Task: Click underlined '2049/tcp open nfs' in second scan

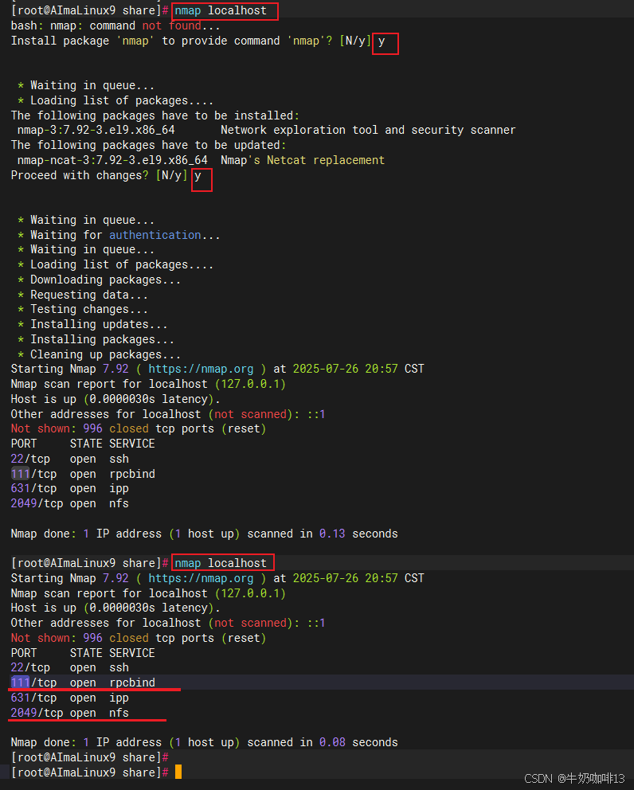Action: click(70, 713)
